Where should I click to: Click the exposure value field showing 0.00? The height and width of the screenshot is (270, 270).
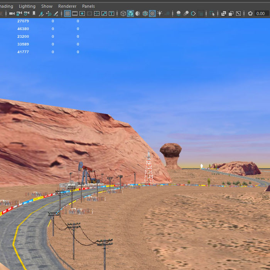[x=261, y=13]
